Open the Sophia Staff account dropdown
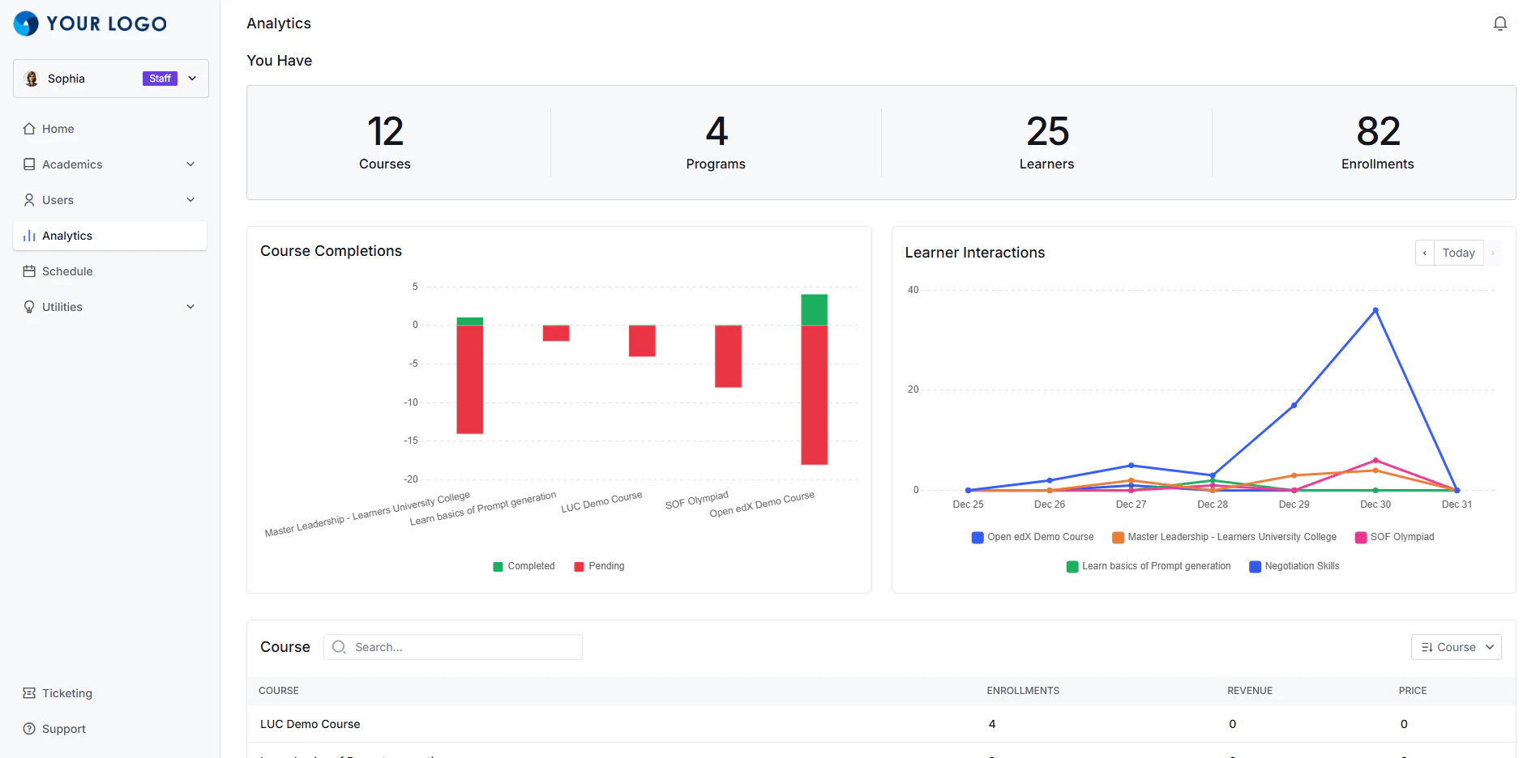The width and height of the screenshot is (1540, 758). pyautogui.click(x=111, y=79)
